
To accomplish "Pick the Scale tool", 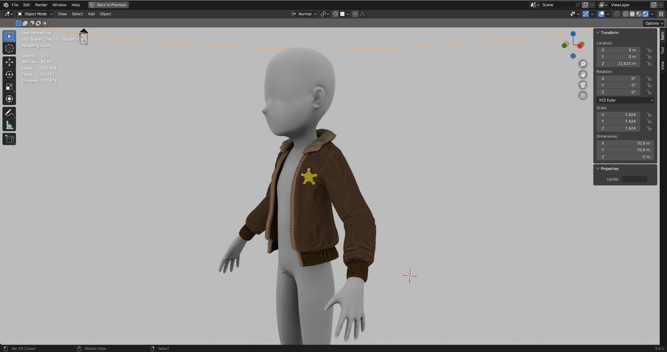I will (9, 87).
